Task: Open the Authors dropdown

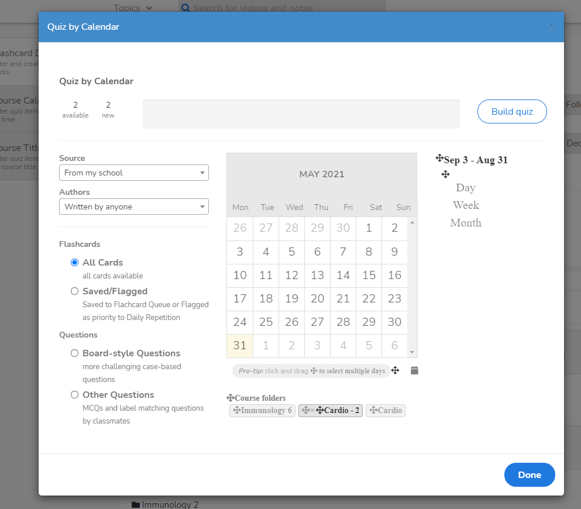Action: [133, 207]
